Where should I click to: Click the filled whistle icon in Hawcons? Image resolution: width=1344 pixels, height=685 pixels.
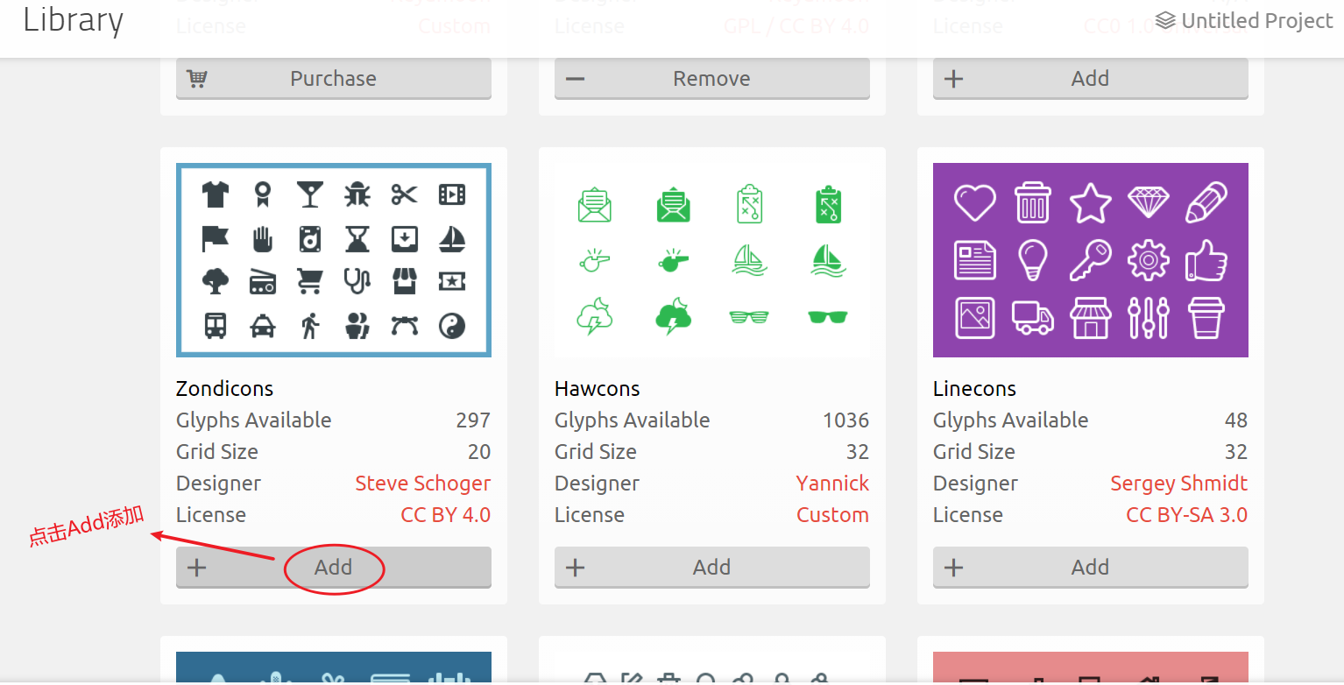[673, 260]
